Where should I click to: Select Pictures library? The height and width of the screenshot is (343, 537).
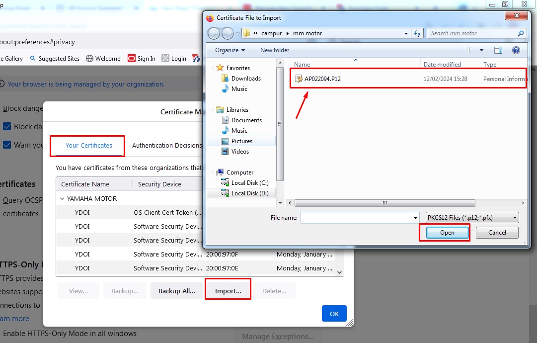[x=241, y=141]
